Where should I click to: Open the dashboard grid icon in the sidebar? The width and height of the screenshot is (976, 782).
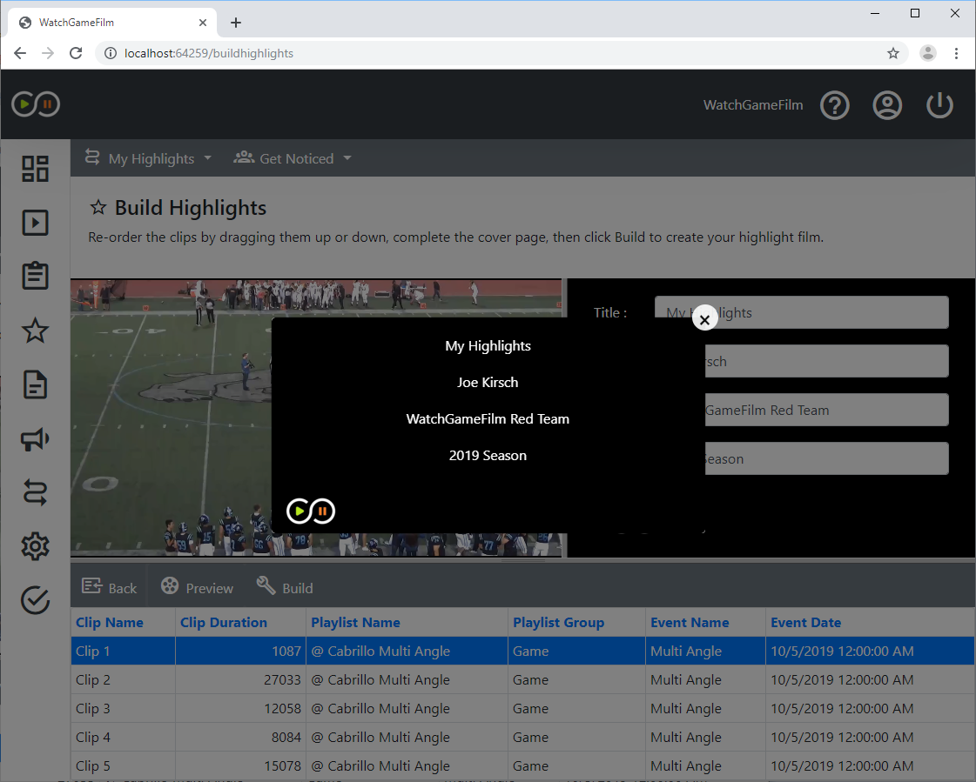click(35, 168)
